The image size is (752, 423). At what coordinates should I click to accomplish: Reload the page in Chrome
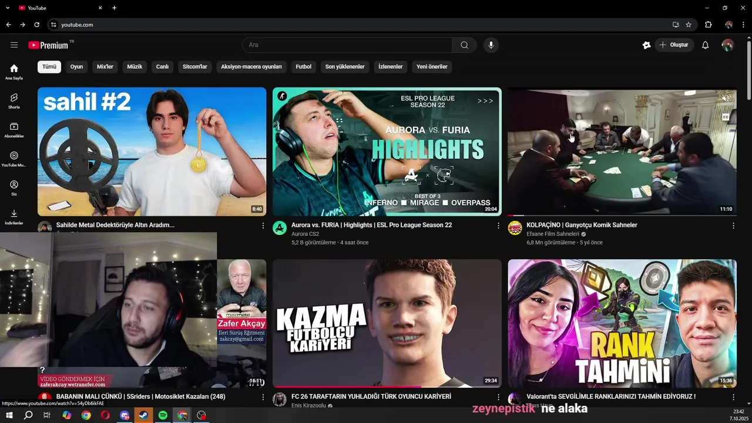tap(36, 25)
